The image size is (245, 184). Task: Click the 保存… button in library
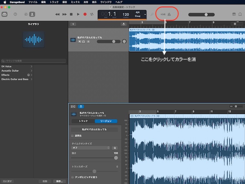tap(59, 181)
